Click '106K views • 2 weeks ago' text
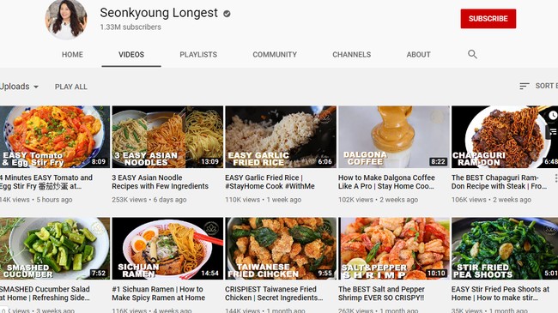Image resolution: width=558 pixels, height=313 pixels. click(491, 200)
